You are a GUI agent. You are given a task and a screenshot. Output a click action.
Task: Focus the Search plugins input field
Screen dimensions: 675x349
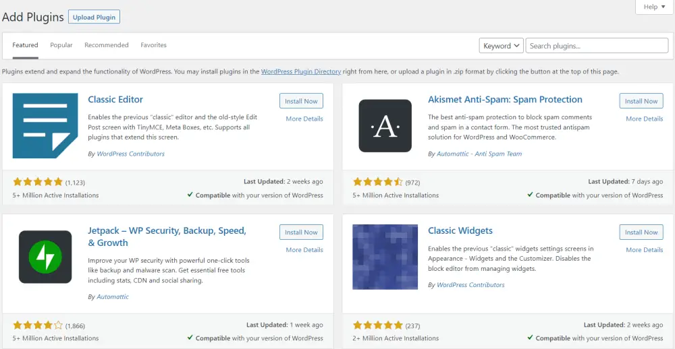[597, 46]
